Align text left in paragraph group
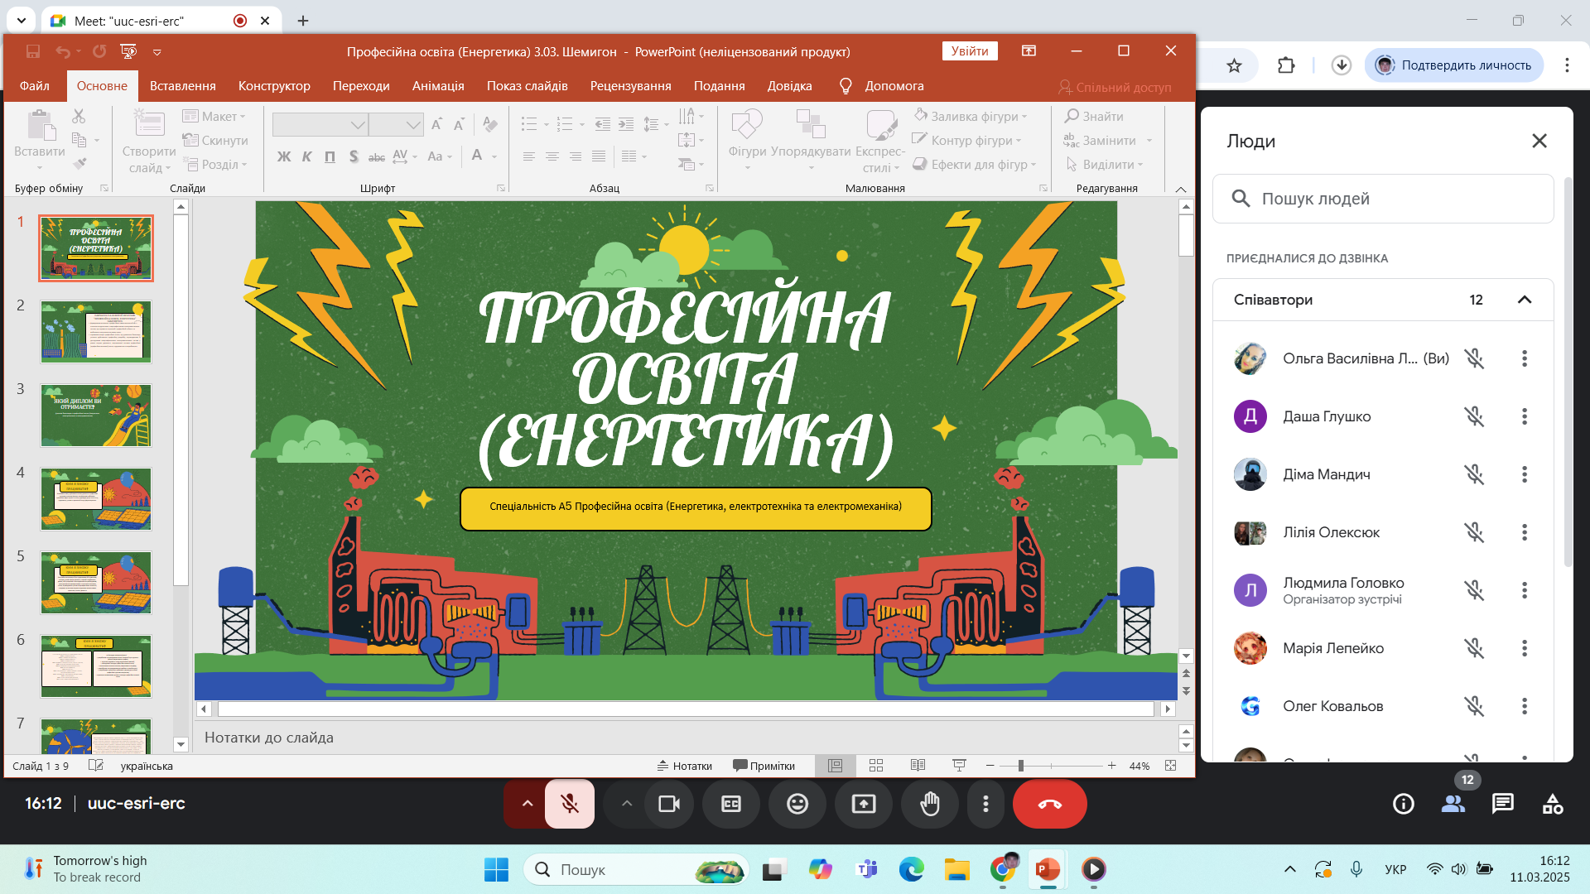 529,156
